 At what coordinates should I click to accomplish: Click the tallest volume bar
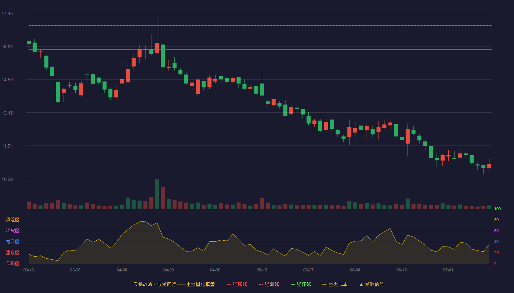tap(157, 194)
